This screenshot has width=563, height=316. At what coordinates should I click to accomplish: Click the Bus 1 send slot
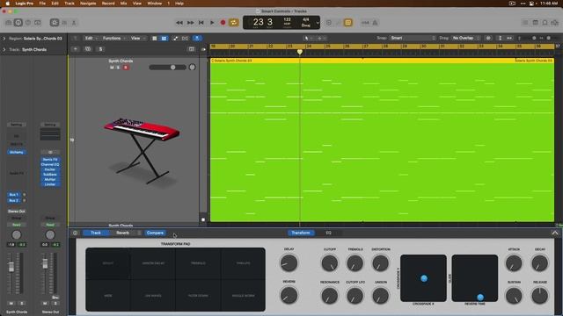(x=14, y=195)
